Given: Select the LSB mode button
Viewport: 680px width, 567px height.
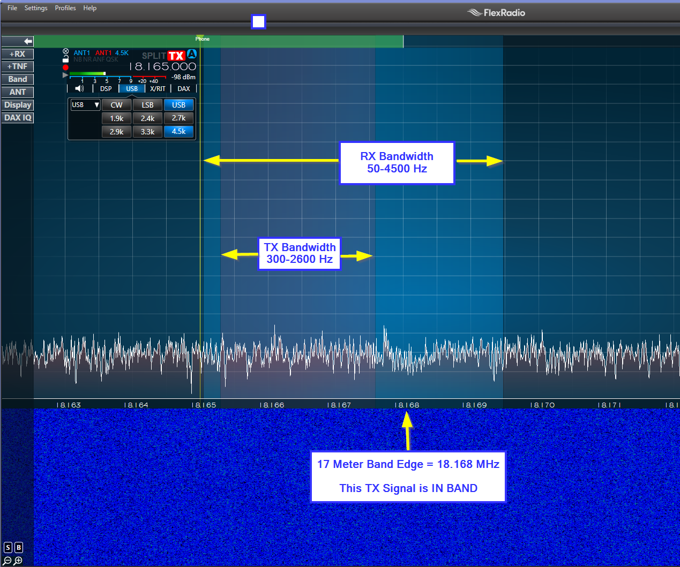Looking at the screenshot, I should [147, 105].
